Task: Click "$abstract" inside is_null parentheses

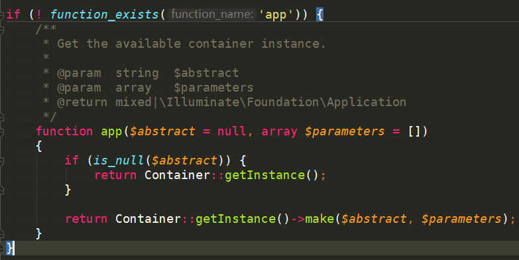Action: [x=185, y=161]
